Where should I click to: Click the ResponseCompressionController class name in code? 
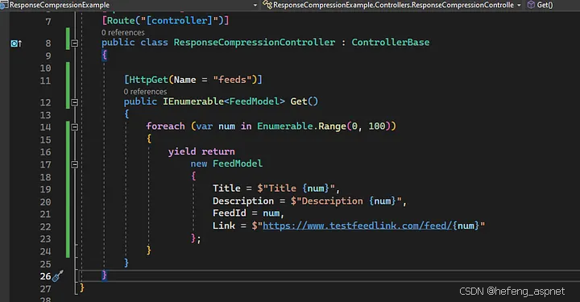point(255,42)
